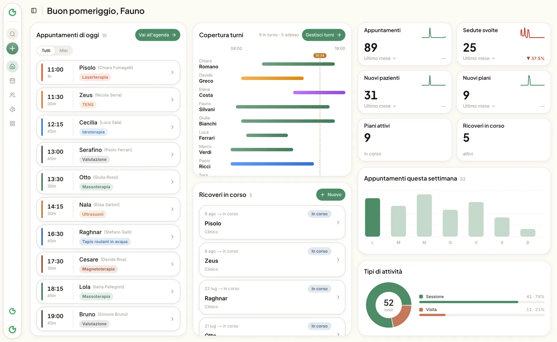557x342 pixels.
Task: Open Lola 18:15 Massoterapia appointment
Action: [x=108, y=292]
